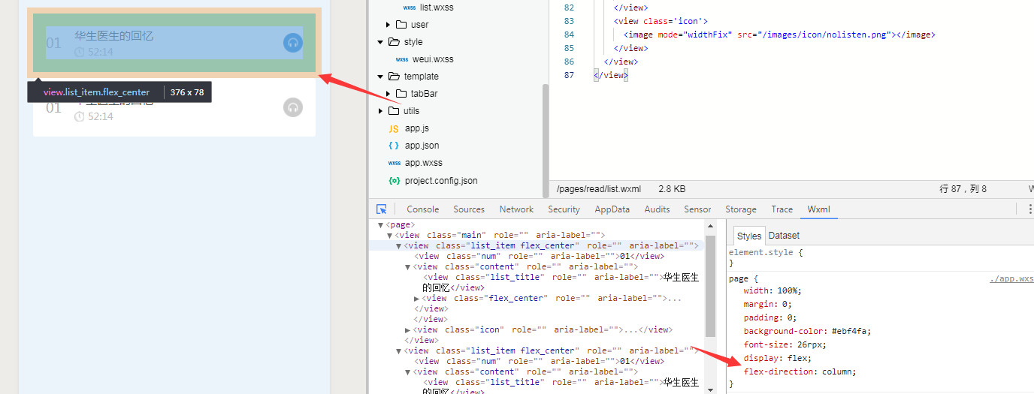Open the devtools more options menu
The height and width of the screenshot is (394, 1034).
coord(1029,209)
